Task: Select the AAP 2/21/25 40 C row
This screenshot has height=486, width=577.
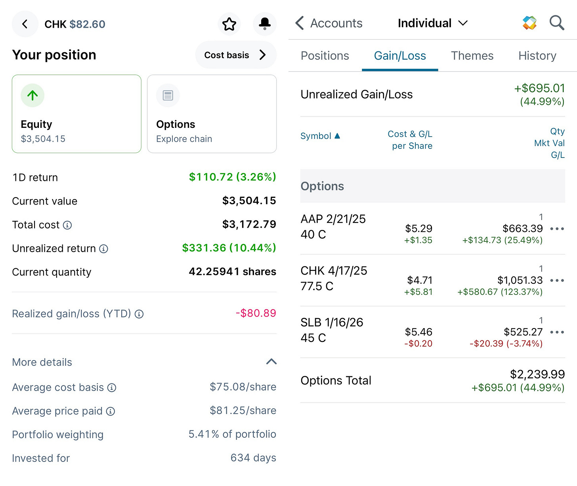Action: pyautogui.click(x=433, y=228)
